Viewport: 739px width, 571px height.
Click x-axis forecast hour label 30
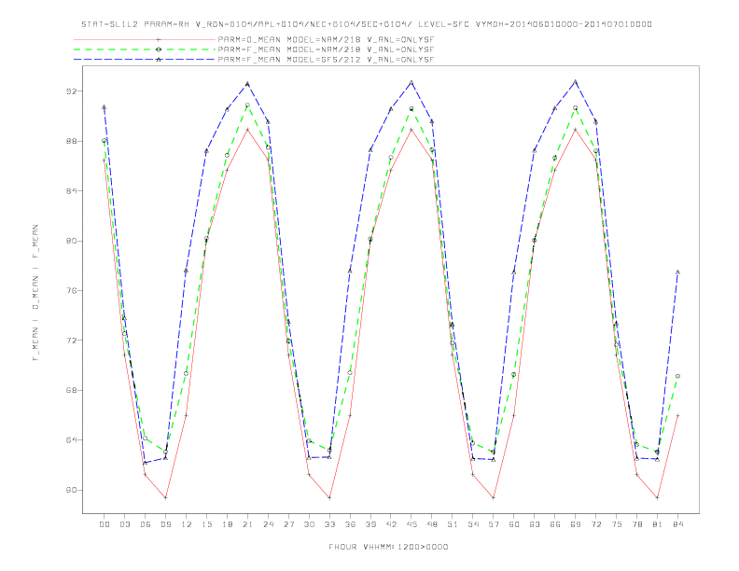pyautogui.click(x=309, y=524)
